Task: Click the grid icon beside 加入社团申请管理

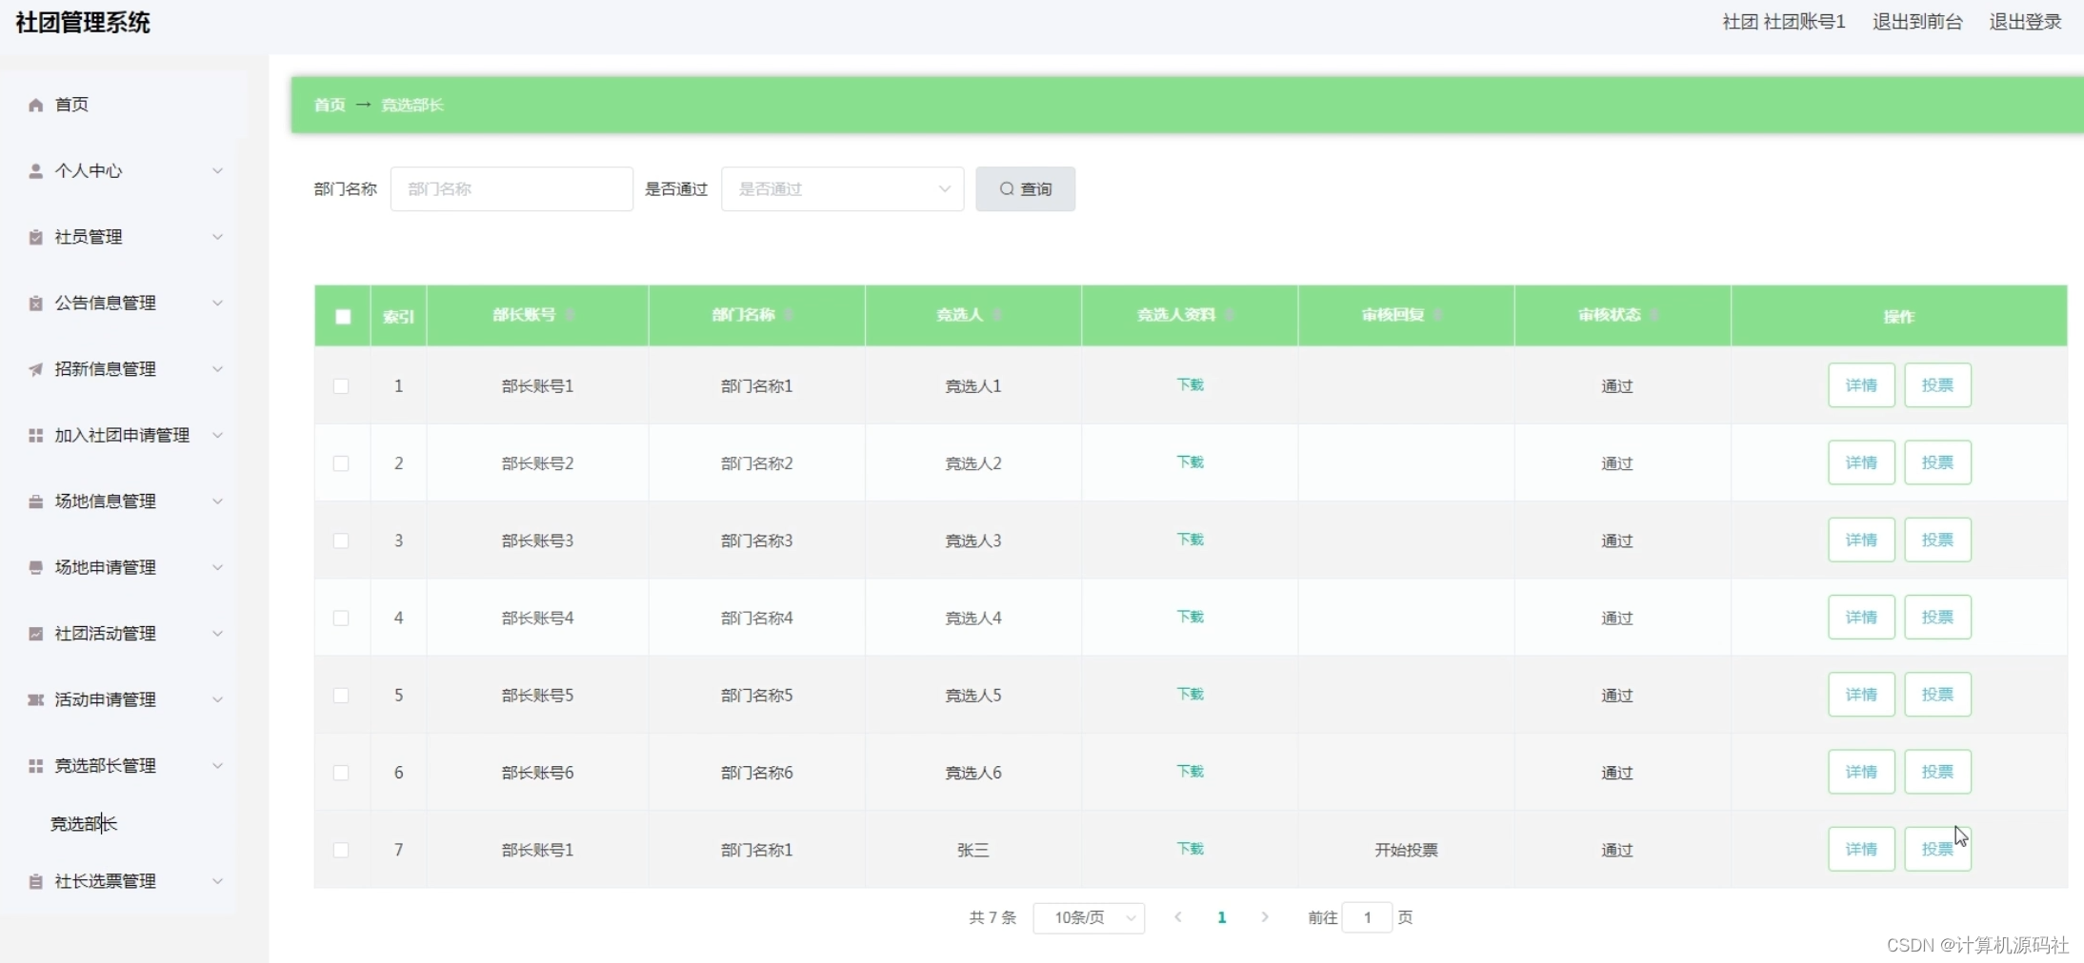Action: (35, 436)
